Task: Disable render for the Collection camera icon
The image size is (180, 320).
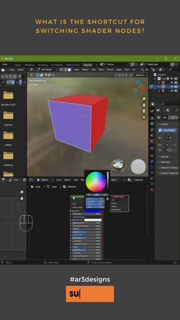Action: (176, 78)
